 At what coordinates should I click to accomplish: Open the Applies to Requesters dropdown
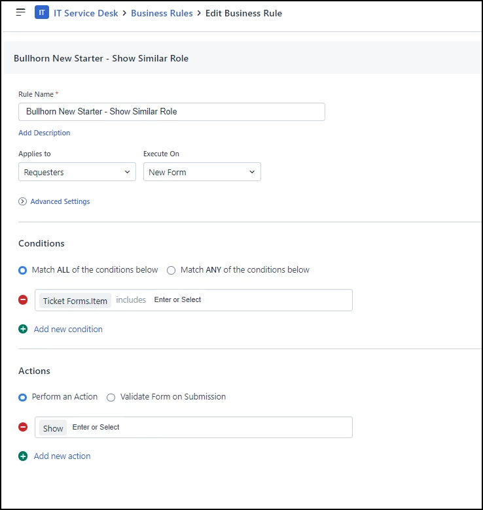pyautogui.click(x=77, y=172)
